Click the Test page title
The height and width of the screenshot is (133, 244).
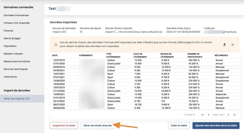pyautogui.click(x=52, y=9)
